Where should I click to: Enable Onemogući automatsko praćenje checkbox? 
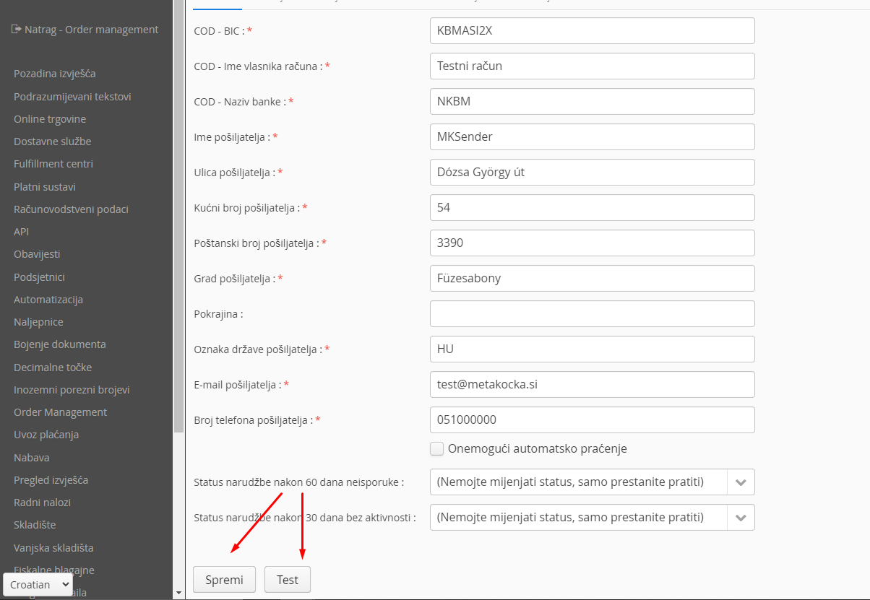pyautogui.click(x=436, y=448)
